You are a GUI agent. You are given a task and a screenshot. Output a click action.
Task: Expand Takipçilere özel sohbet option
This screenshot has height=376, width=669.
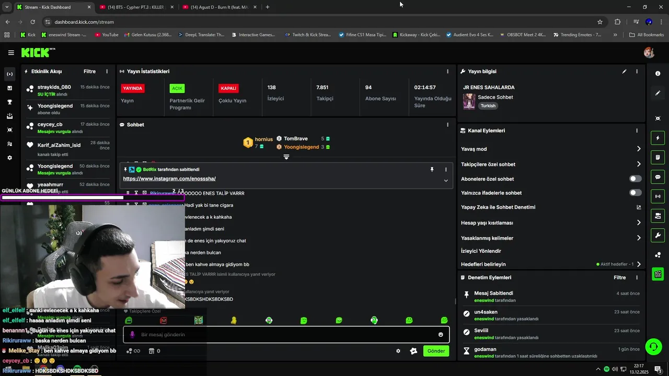pyautogui.click(x=551, y=164)
